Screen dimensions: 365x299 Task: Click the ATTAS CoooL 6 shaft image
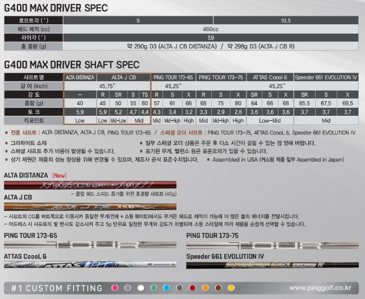(x=90, y=268)
